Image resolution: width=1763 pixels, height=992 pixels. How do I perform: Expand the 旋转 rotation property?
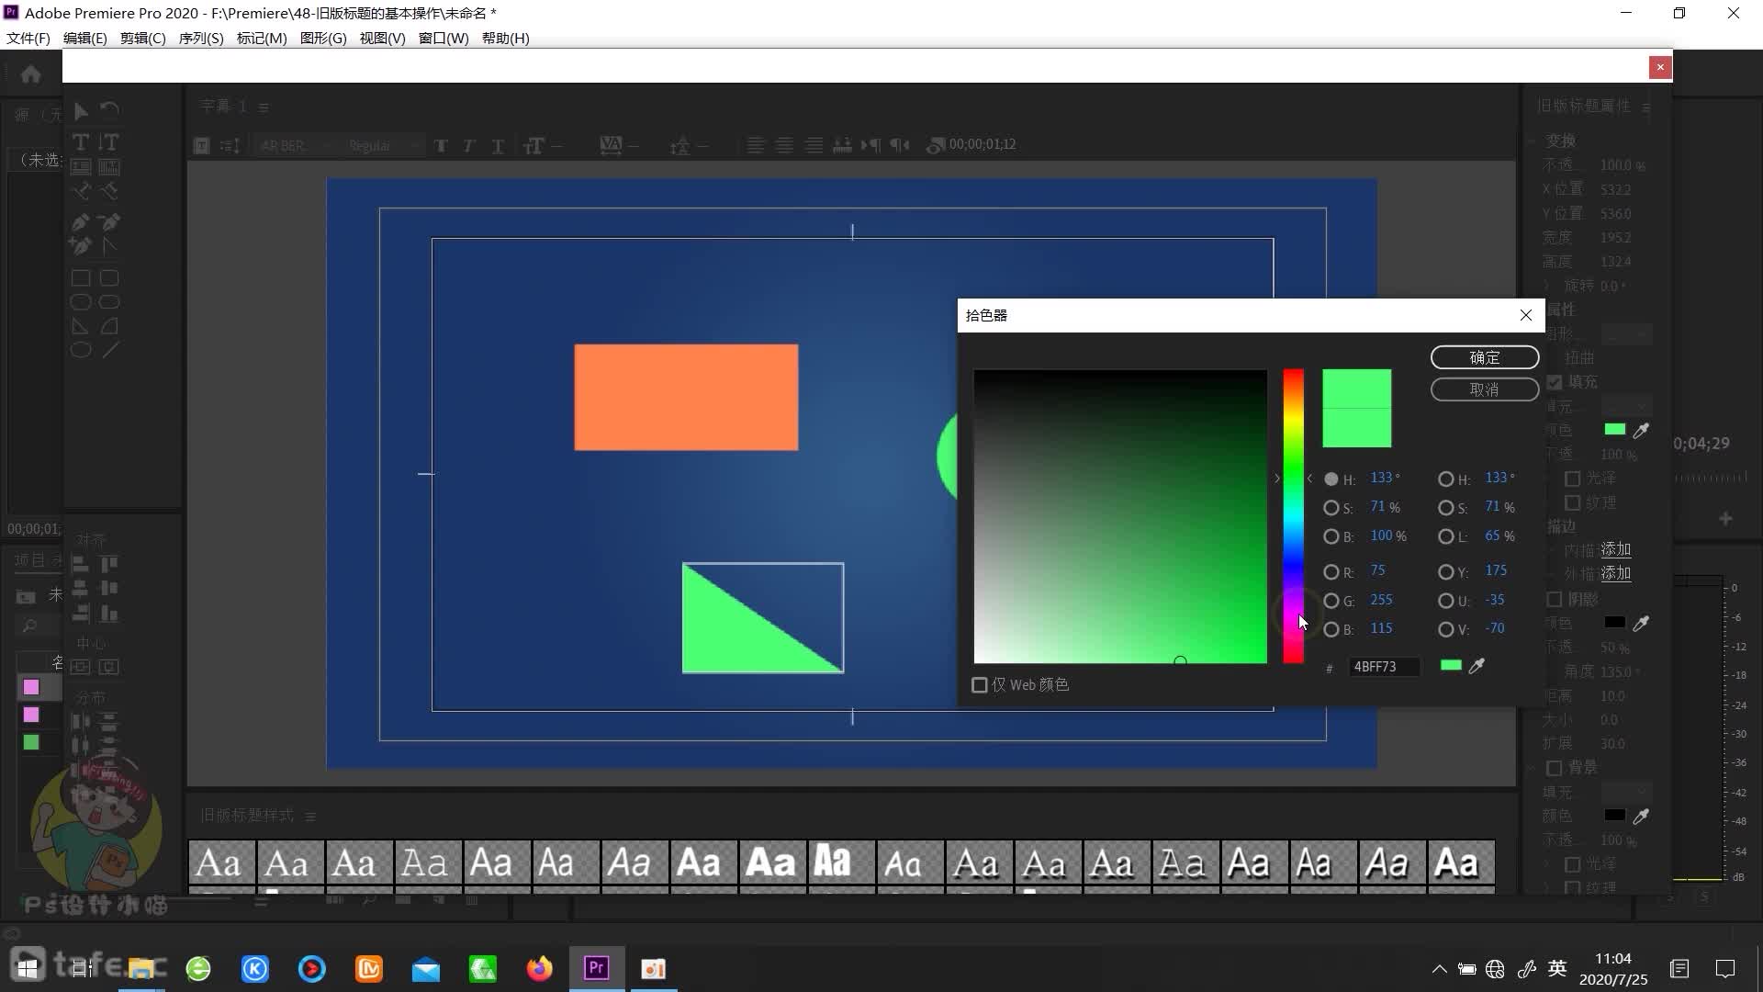tap(1547, 286)
